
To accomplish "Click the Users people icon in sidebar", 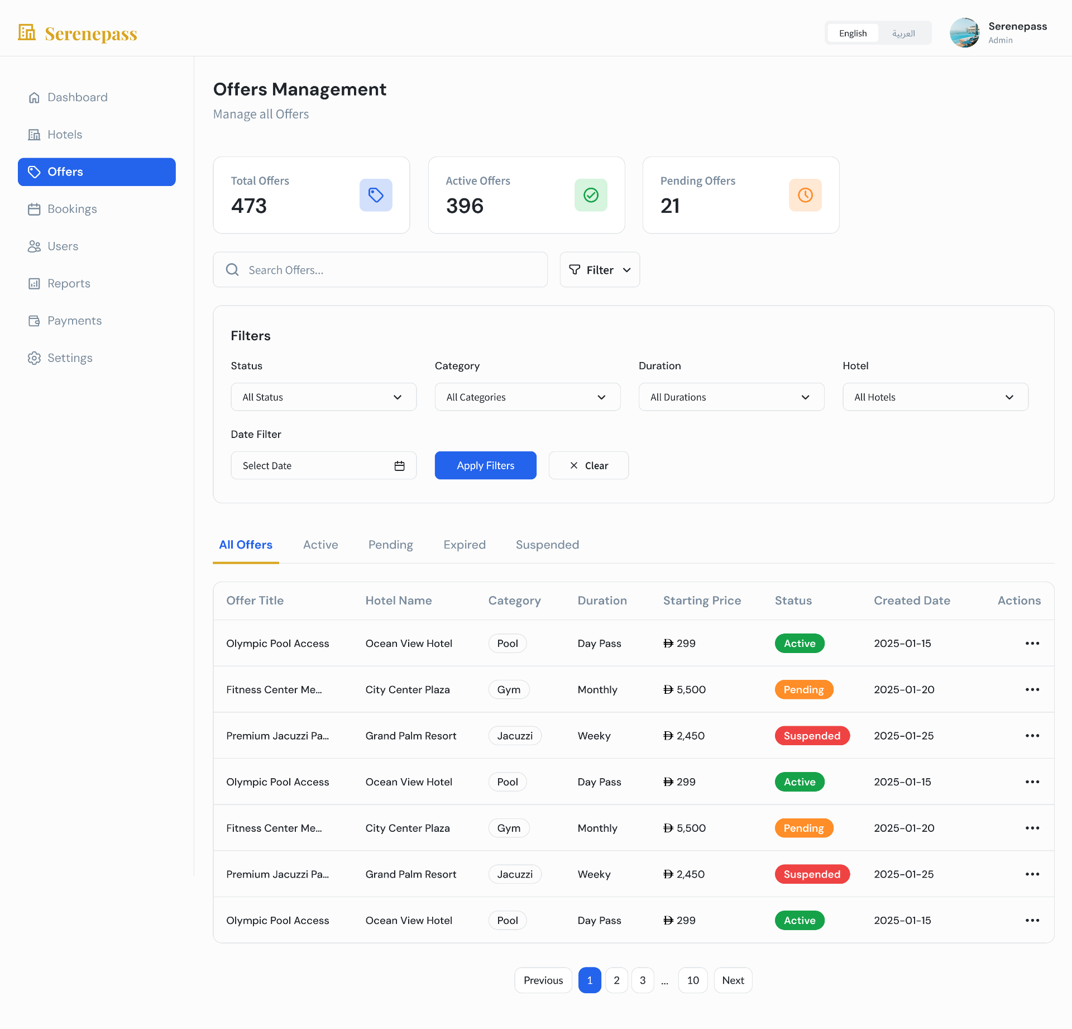I will pos(34,246).
